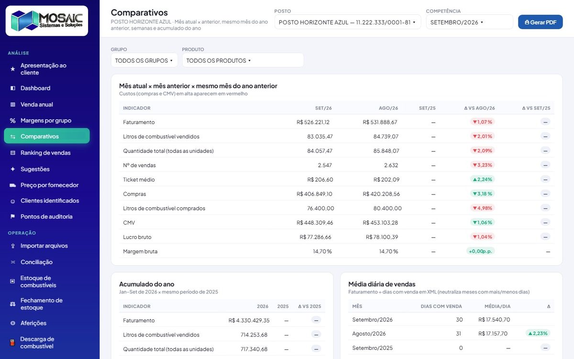Click the accumulated Faturamento value R$ 4.330.429,35
Viewport: 574px width, 359px height.
[x=249, y=320]
